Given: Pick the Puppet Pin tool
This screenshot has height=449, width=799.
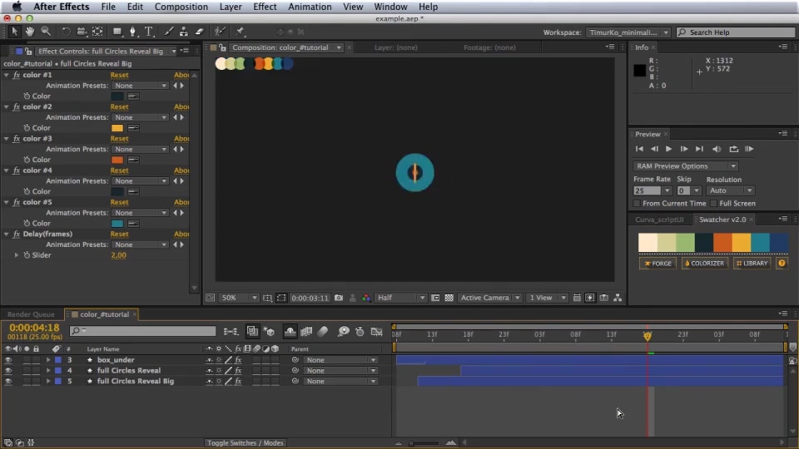Looking at the screenshot, I should (x=240, y=32).
